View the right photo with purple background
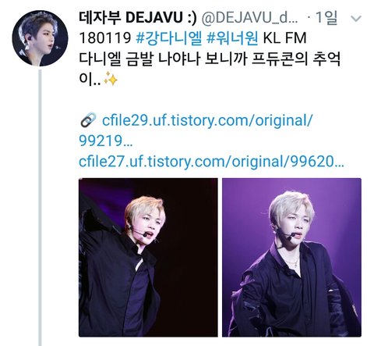The width and height of the screenshot is (374, 346). pos(291,257)
